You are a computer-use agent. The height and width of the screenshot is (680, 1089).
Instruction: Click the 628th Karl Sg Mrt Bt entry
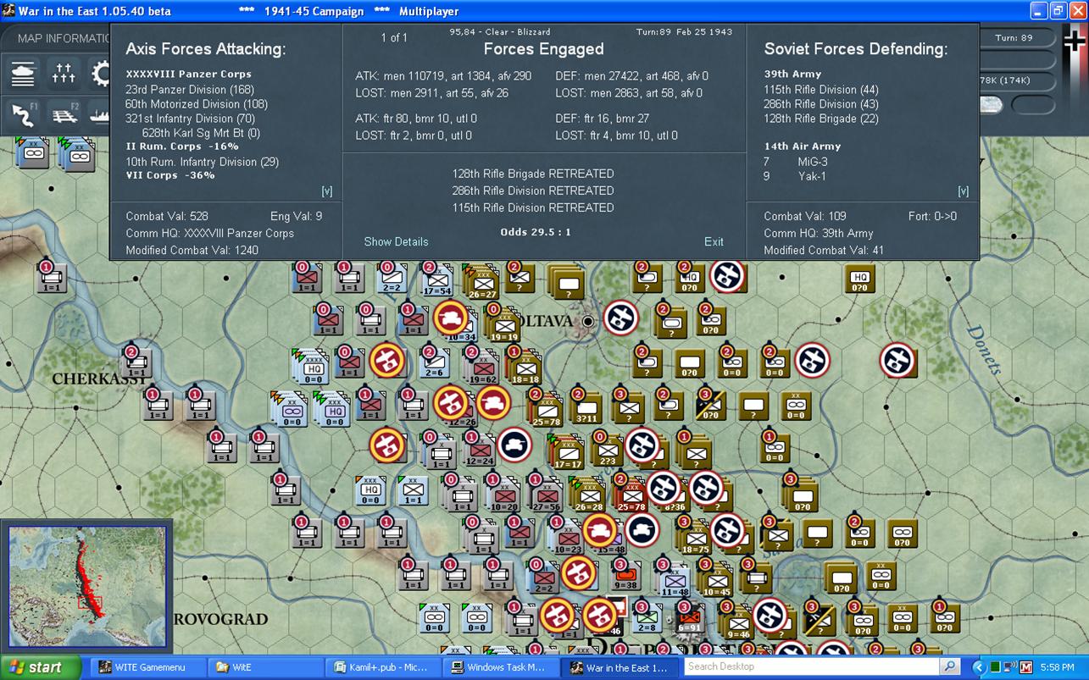click(x=201, y=133)
